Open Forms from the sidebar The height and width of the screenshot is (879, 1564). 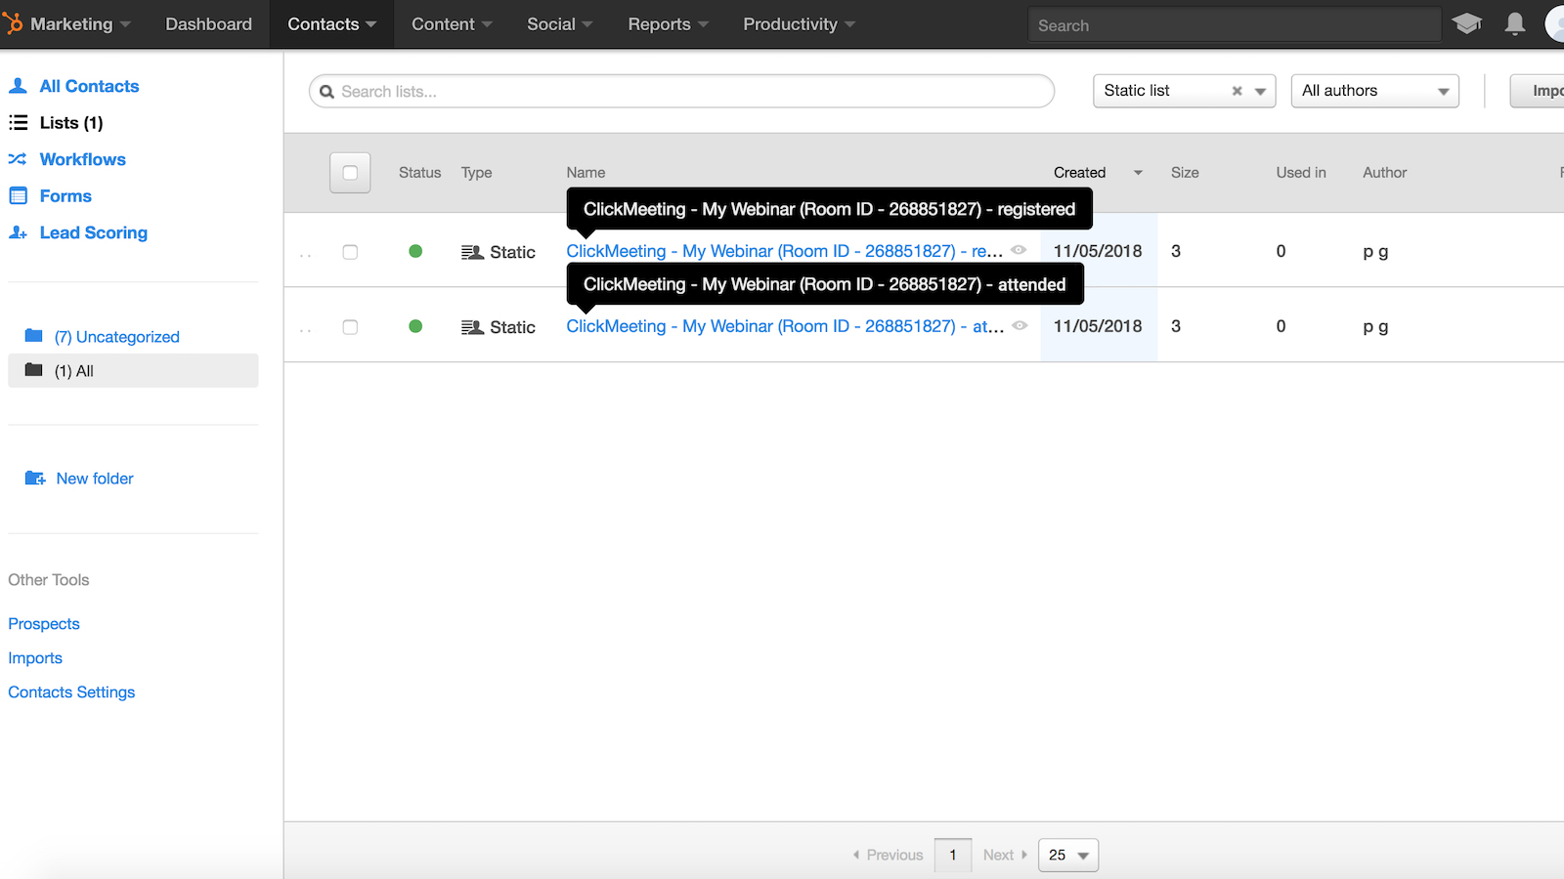click(65, 195)
